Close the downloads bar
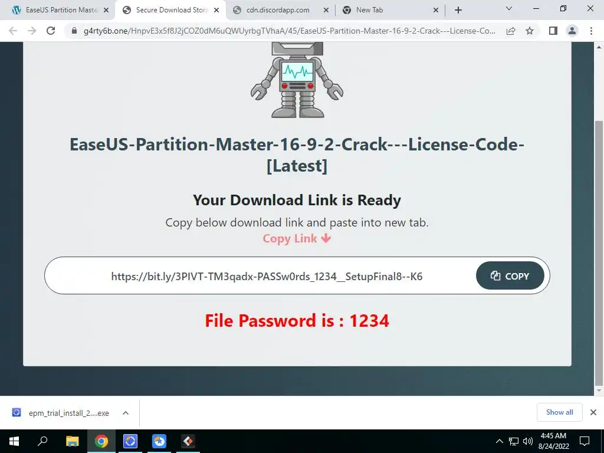The image size is (604, 453). coord(593,412)
